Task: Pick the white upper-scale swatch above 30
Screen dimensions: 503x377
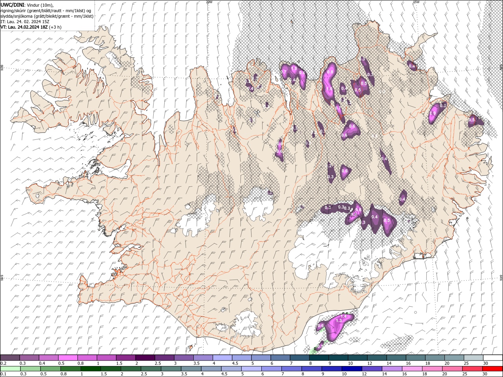Action: click(x=492, y=358)
